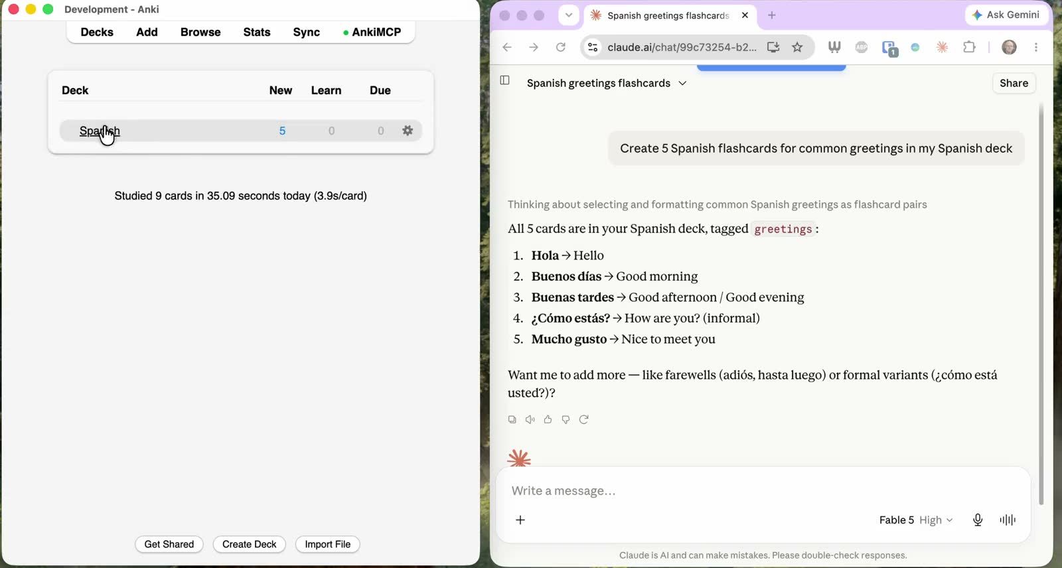Click the Import File button
Screen dimensions: 1062x568
pos(328,544)
